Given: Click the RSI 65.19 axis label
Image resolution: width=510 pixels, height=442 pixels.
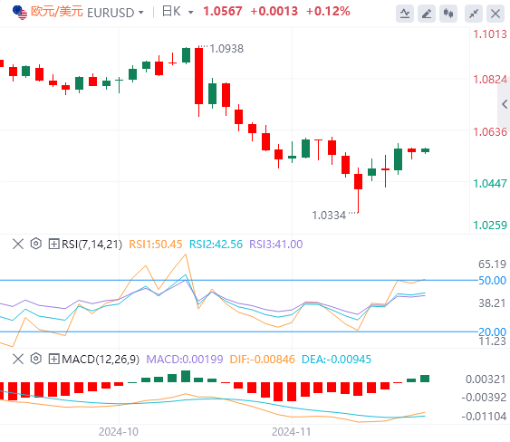Looking at the screenshot, I should 492,264.
